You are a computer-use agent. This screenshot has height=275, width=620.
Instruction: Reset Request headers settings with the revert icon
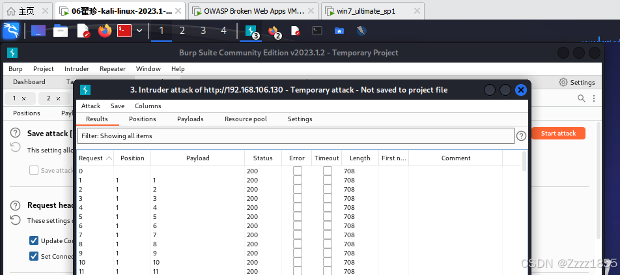(15, 220)
